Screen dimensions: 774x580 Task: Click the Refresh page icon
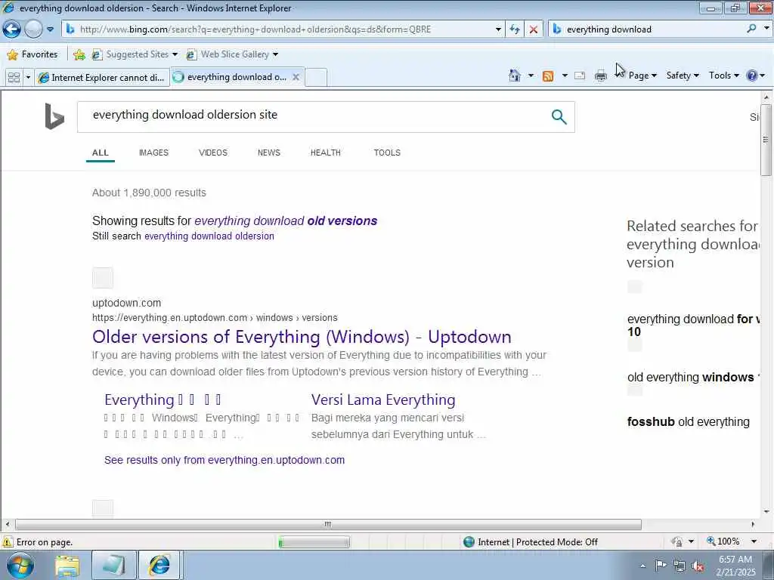point(515,29)
